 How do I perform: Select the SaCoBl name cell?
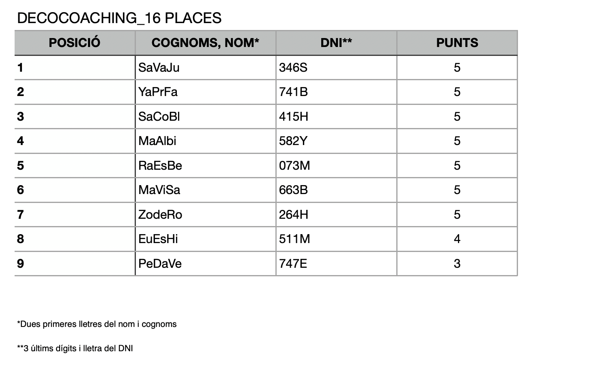coord(205,117)
